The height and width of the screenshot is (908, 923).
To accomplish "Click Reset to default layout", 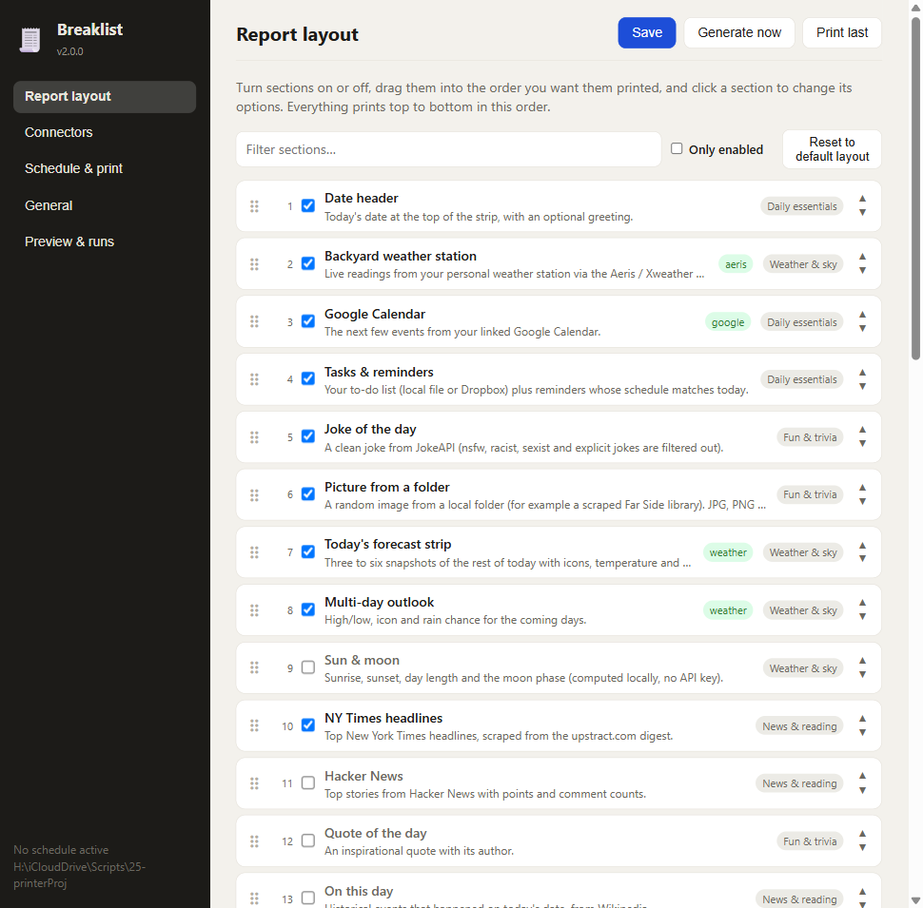I will tap(832, 149).
